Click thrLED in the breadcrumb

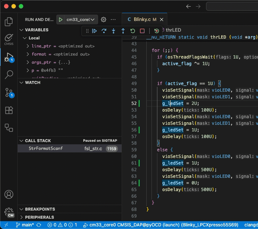click(x=173, y=30)
